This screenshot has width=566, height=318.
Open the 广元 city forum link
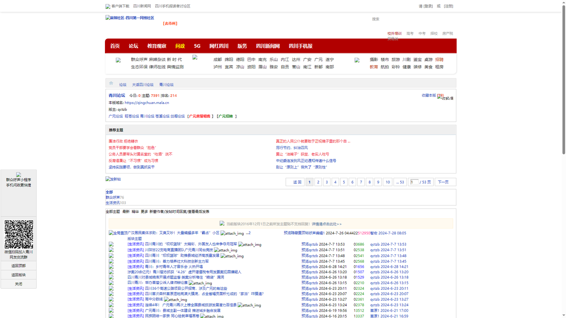click(x=318, y=60)
